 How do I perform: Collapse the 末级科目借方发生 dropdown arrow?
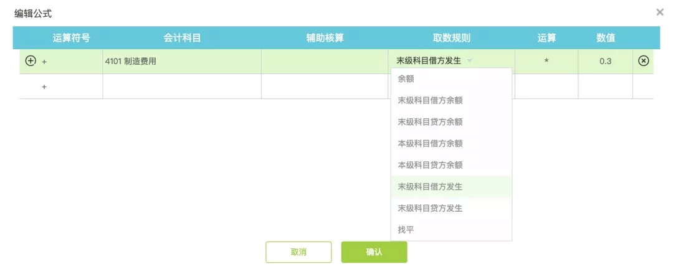(470, 61)
